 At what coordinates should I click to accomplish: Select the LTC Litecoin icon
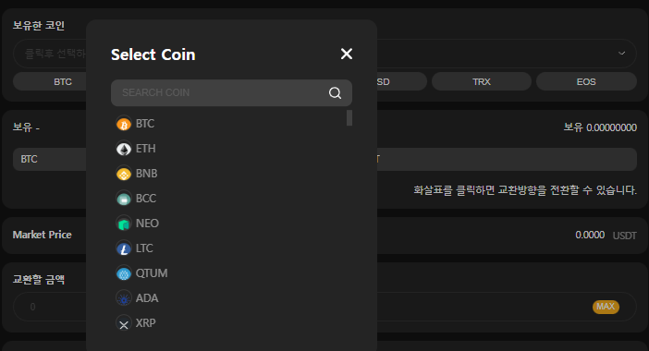pos(123,248)
